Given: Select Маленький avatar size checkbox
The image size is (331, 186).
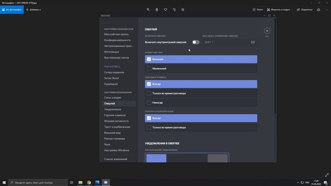Looking at the screenshot, I should [149, 69].
